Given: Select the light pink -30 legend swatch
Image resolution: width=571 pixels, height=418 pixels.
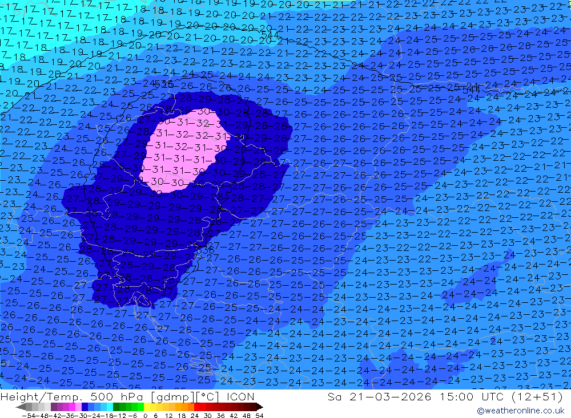Looking at the screenshot, I should (78, 407).
